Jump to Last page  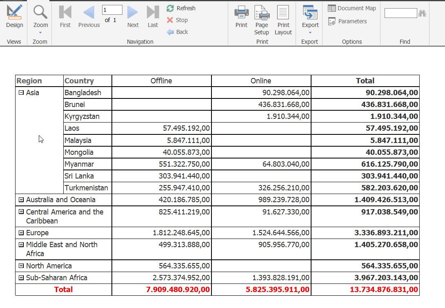coord(153,17)
